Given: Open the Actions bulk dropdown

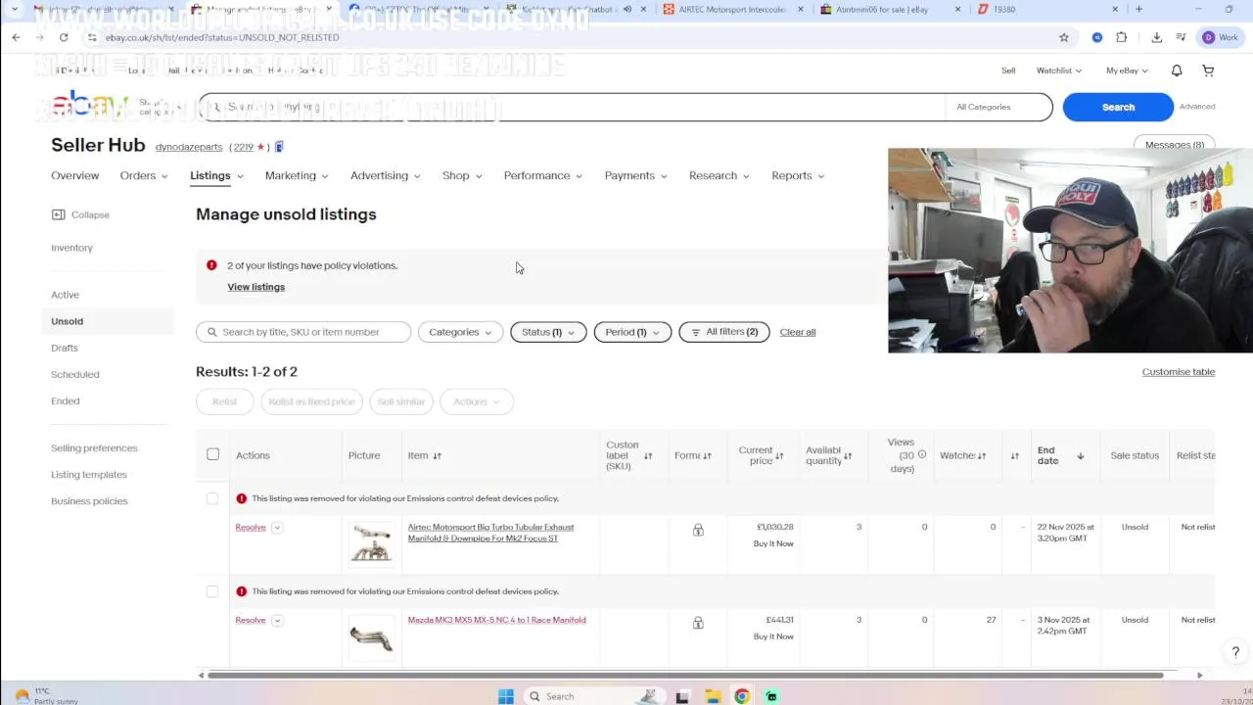Looking at the screenshot, I should [x=477, y=401].
